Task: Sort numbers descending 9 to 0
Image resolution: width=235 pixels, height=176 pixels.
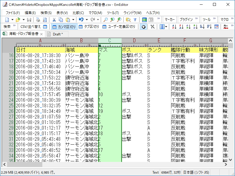Action: click(x=195, y=27)
